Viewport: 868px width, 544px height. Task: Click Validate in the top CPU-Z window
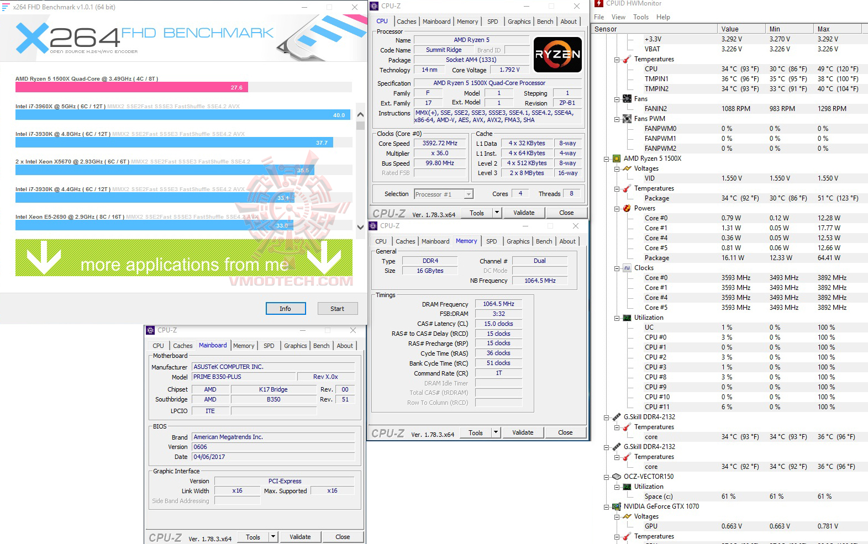(524, 213)
